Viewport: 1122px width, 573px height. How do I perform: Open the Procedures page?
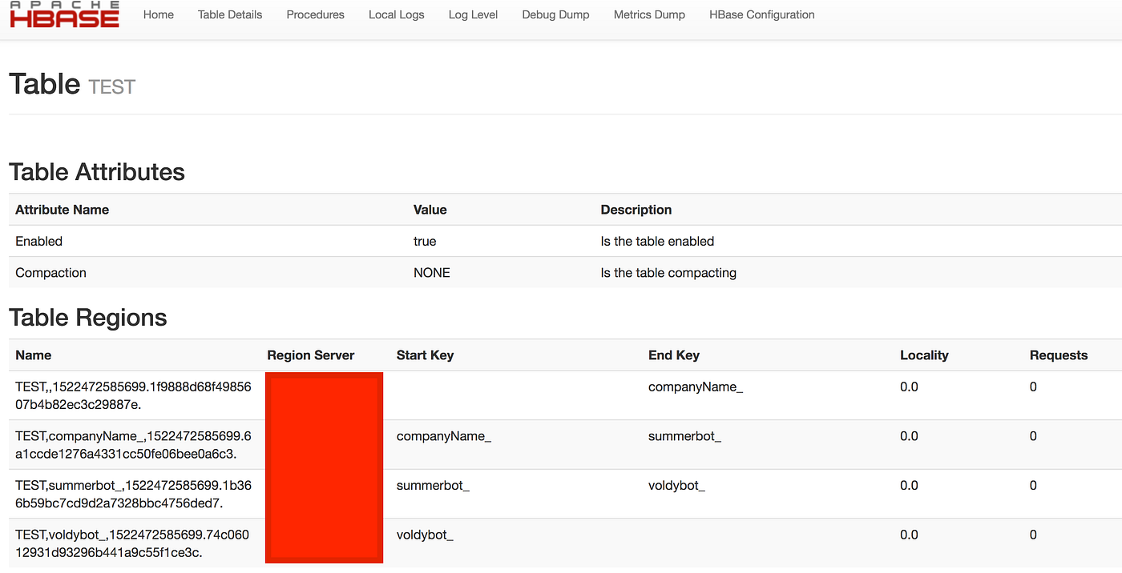coord(315,14)
